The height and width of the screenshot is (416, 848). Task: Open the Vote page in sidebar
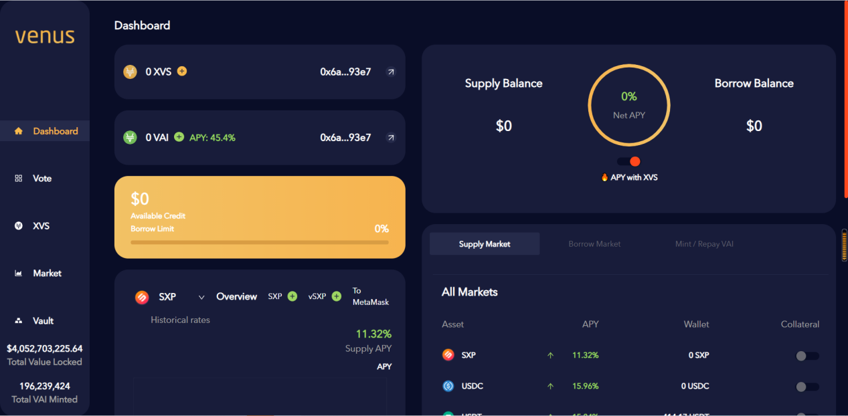tap(41, 179)
